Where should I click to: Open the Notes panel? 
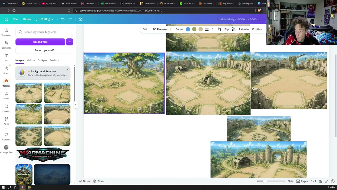pyautogui.click(x=84, y=181)
